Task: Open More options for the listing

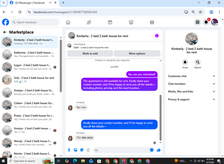Action: [x=137, y=53]
